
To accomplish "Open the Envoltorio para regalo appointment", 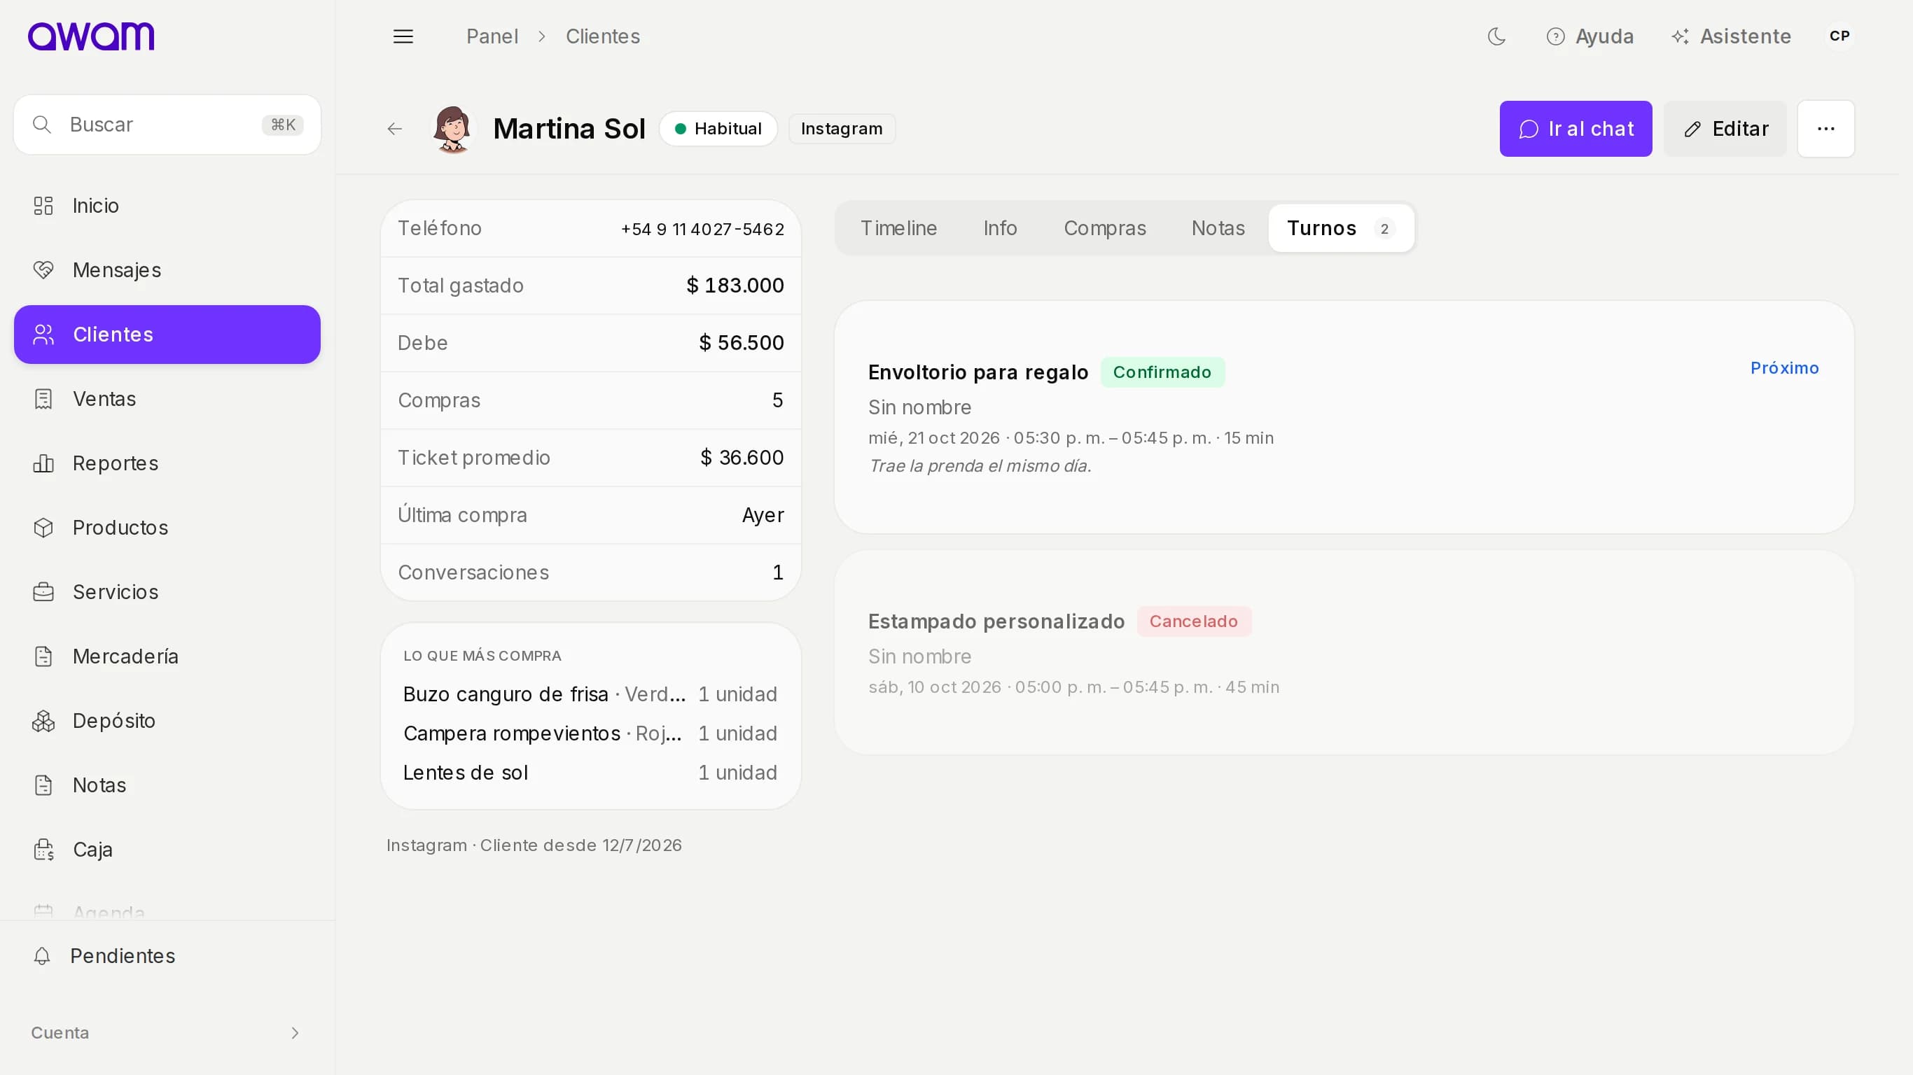I will (x=1344, y=417).
